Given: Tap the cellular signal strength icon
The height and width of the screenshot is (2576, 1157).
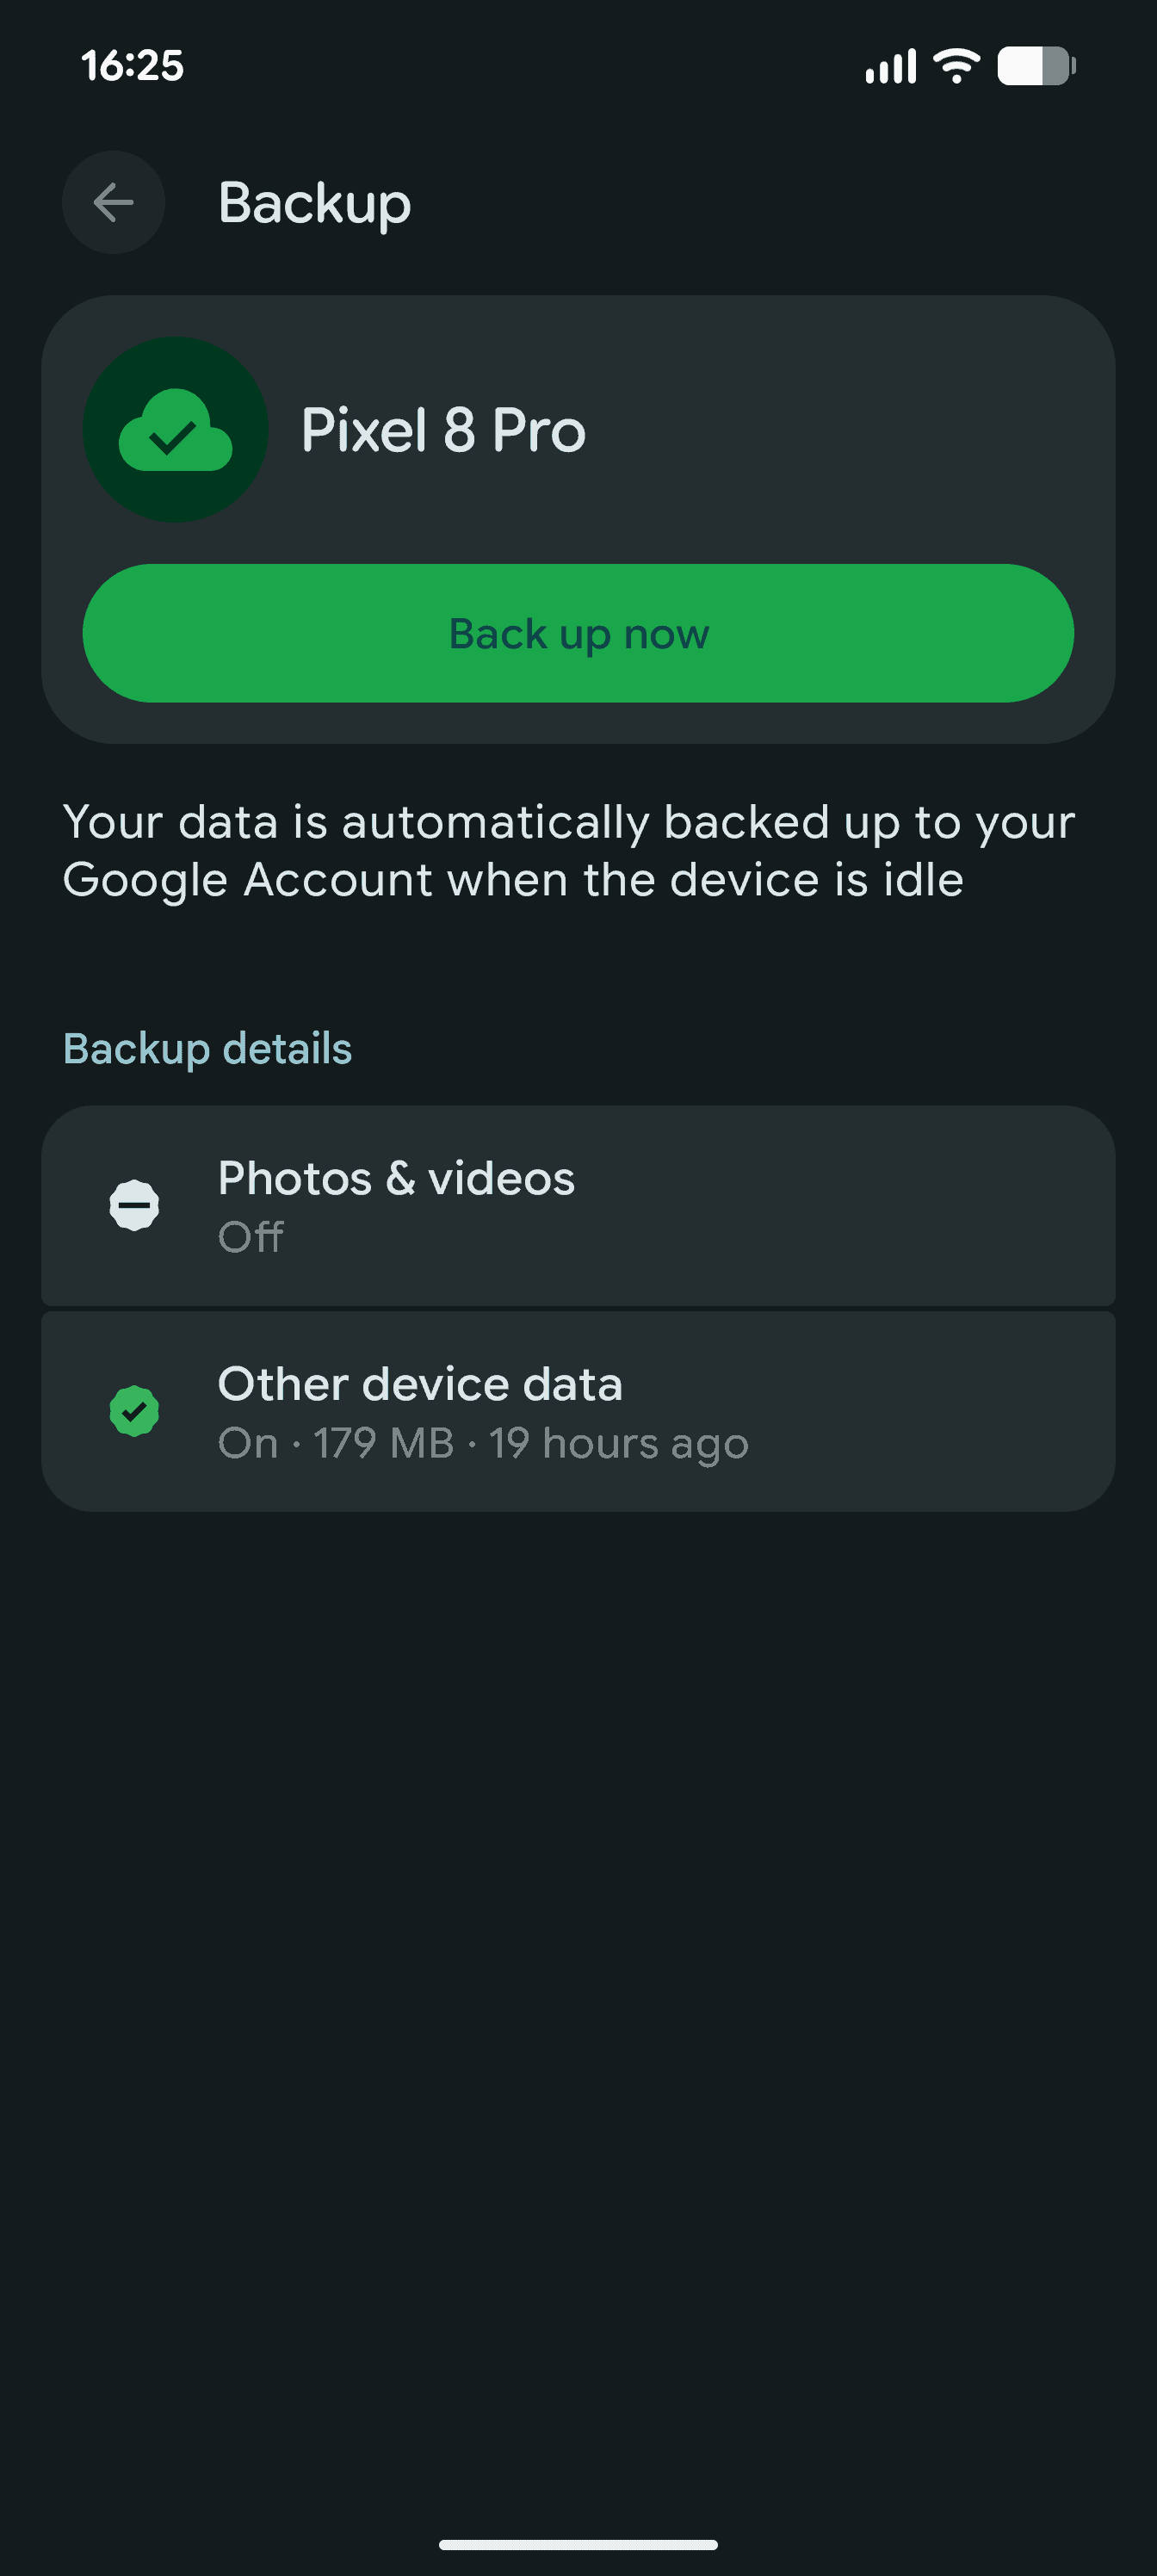Looking at the screenshot, I should coord(890,66).
